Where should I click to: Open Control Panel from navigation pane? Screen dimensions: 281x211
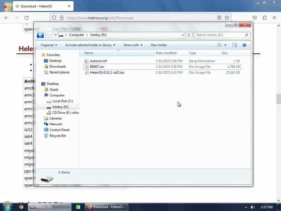[x=59, y=130]
